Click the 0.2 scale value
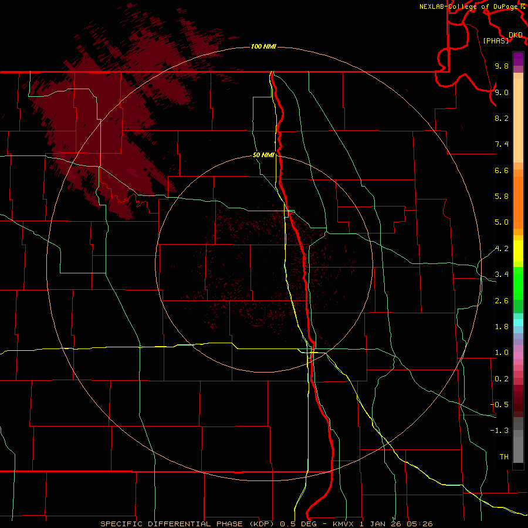 click(502, 379)
